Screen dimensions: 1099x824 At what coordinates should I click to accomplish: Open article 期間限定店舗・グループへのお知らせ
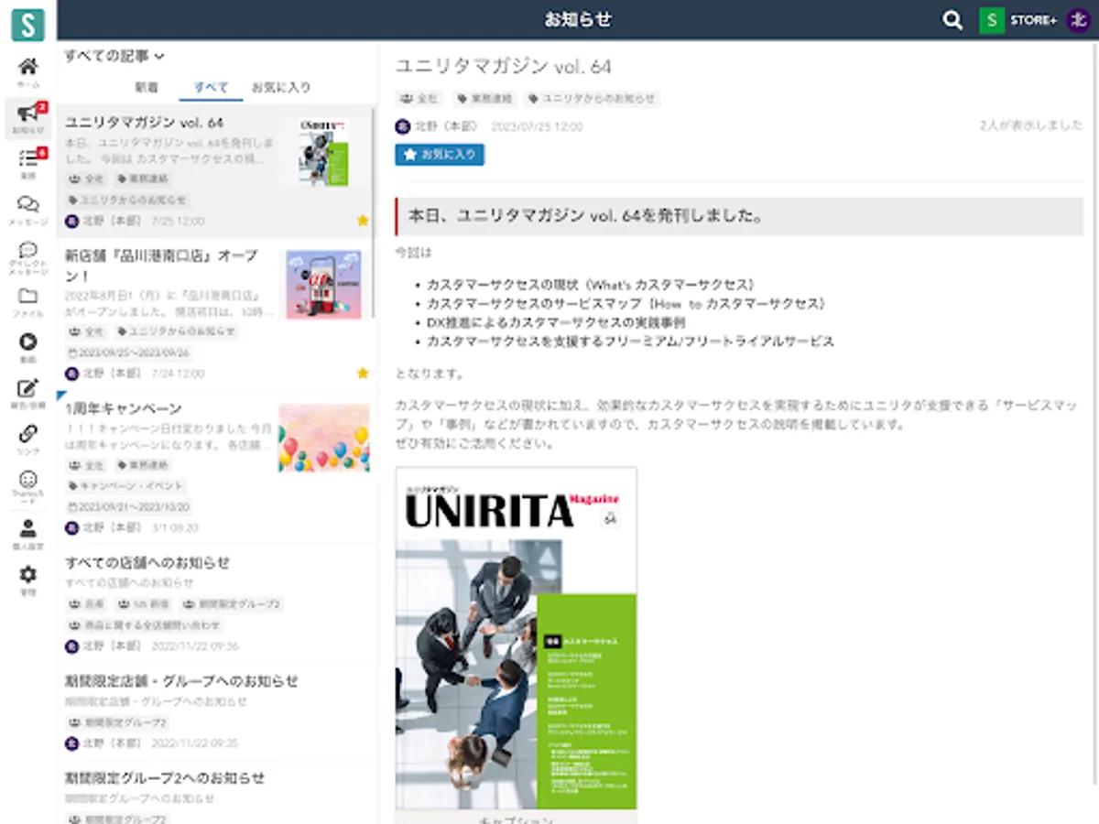point(215,712)
